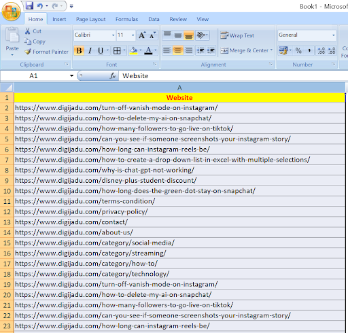
Task: Open the Number dialog launcher
Action: coord(333,64)
